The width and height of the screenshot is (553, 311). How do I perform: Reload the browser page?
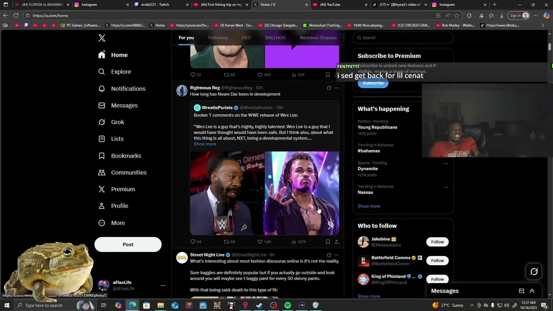pyautogui.click(x=16, y=16)
